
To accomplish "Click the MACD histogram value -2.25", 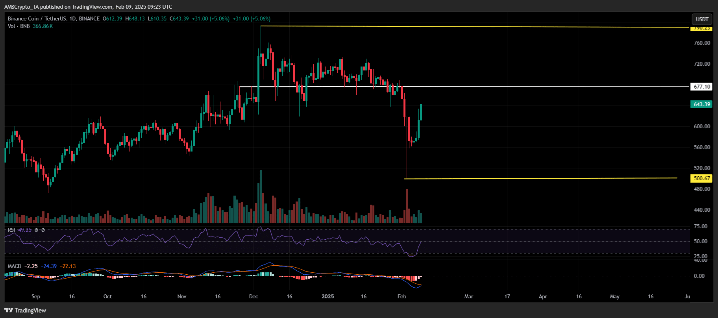I will click(x=31, y=266).
